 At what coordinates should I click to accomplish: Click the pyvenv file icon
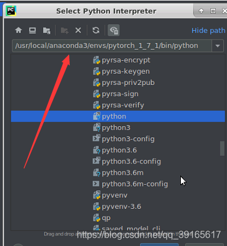[96, 195]
